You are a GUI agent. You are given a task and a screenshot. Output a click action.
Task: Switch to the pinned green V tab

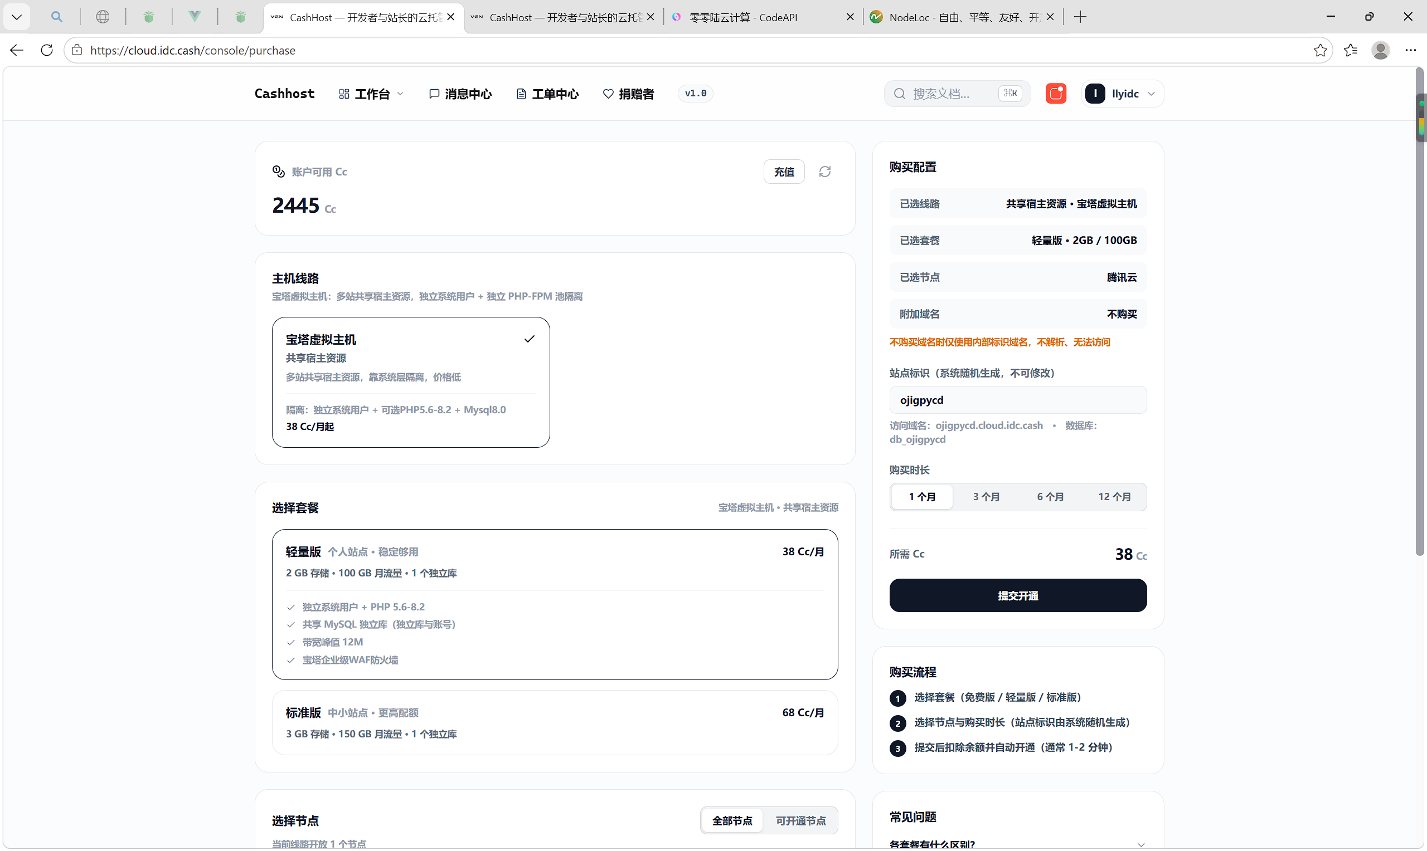click(x=195, y=17)
